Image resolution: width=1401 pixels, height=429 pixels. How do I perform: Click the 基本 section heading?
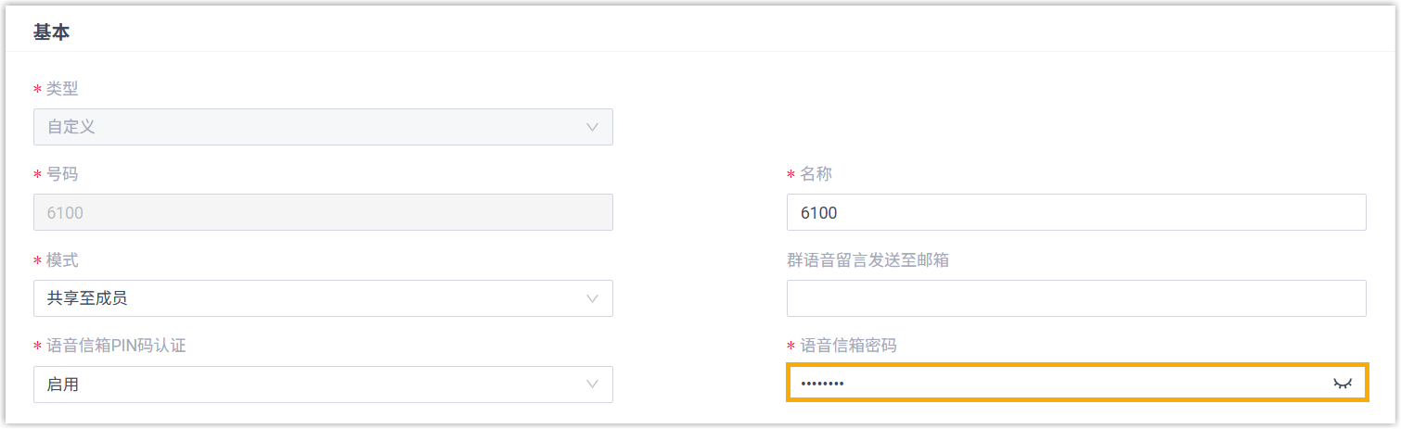52,32
